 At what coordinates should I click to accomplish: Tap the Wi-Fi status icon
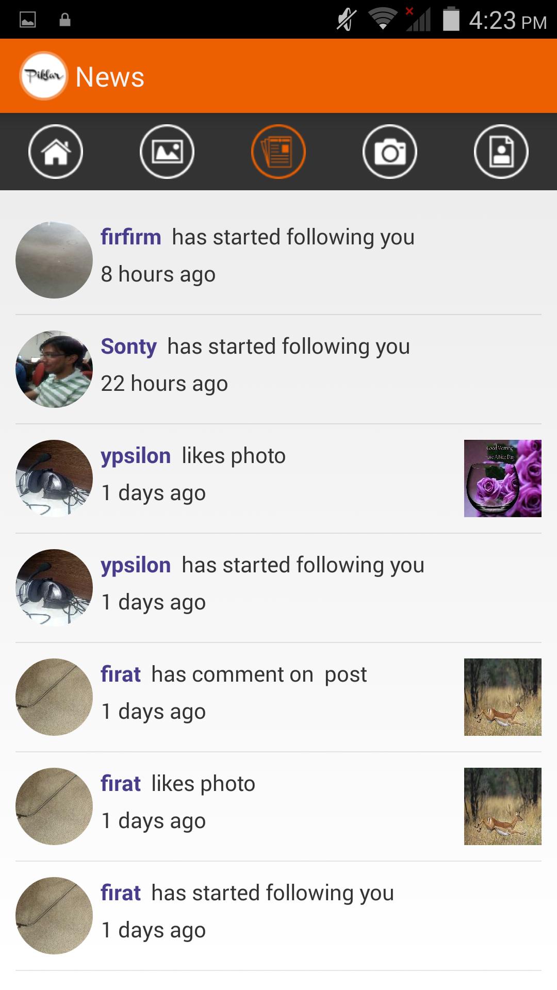point(382,20)
